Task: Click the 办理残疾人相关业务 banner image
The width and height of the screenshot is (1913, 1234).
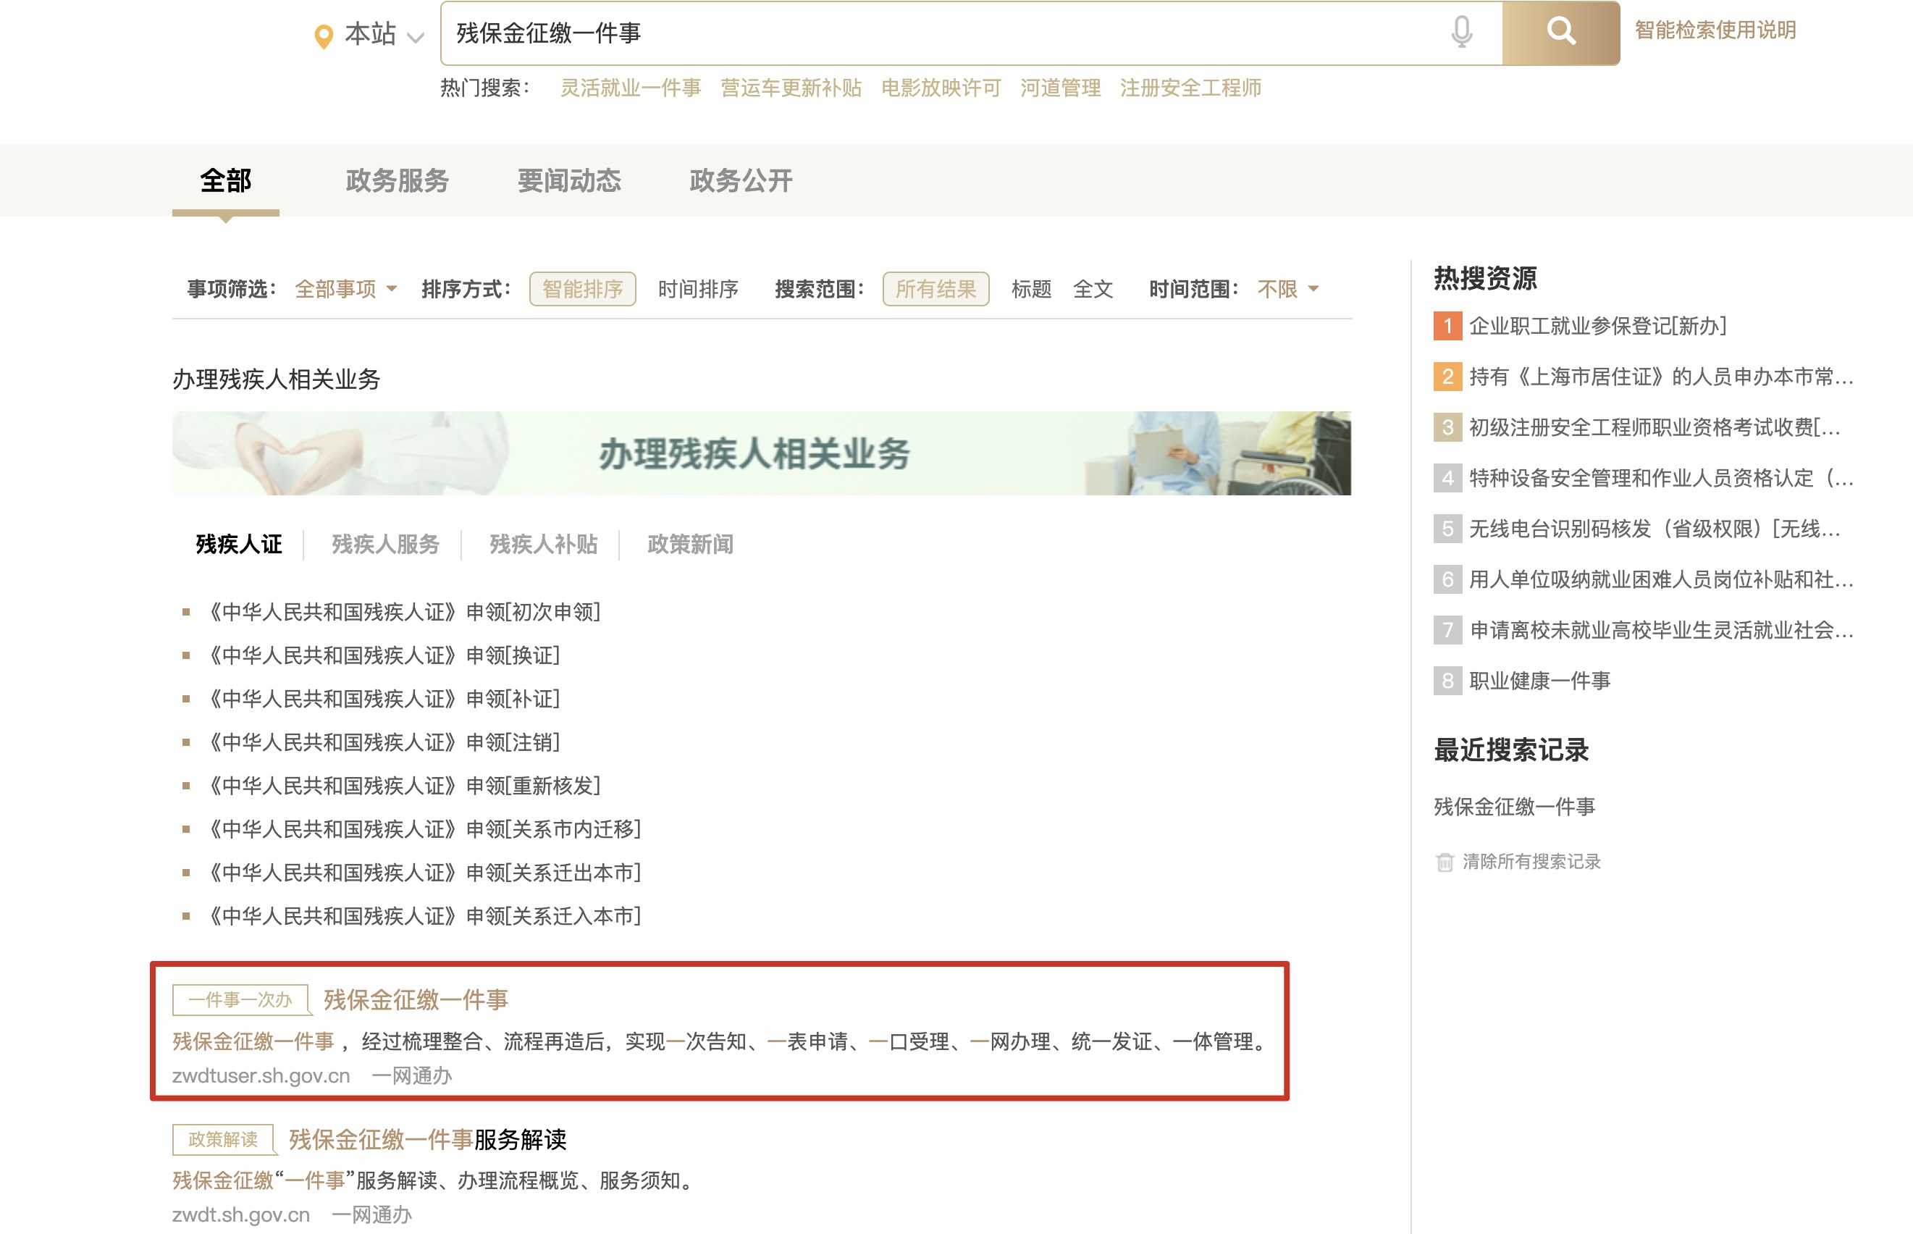Action: [x=761, y=453]
